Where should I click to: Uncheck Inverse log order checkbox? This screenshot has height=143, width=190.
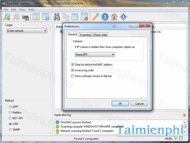click(73, 70)
